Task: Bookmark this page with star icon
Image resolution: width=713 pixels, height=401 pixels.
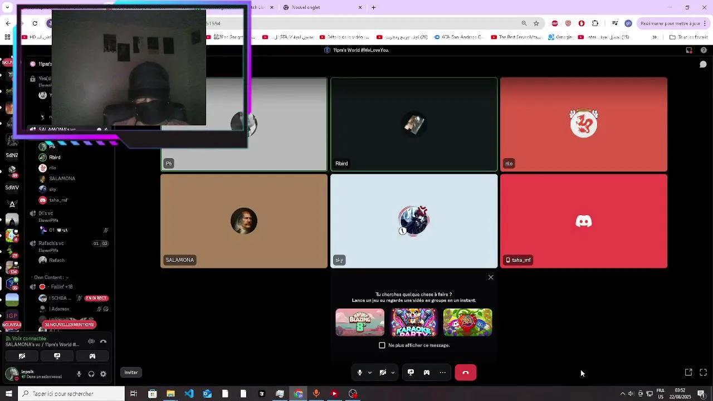Action: [x=536, y=23]
